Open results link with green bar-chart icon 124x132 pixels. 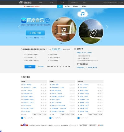(x=41, y=66)
